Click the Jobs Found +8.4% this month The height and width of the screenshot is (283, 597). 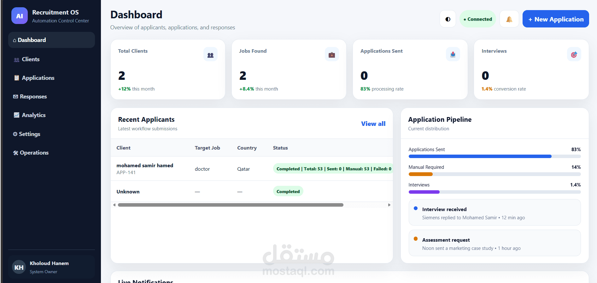point(259,89)
